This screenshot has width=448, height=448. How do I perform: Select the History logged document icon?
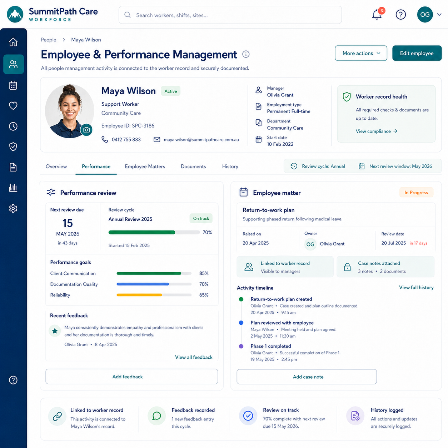(x=355, y=416)
